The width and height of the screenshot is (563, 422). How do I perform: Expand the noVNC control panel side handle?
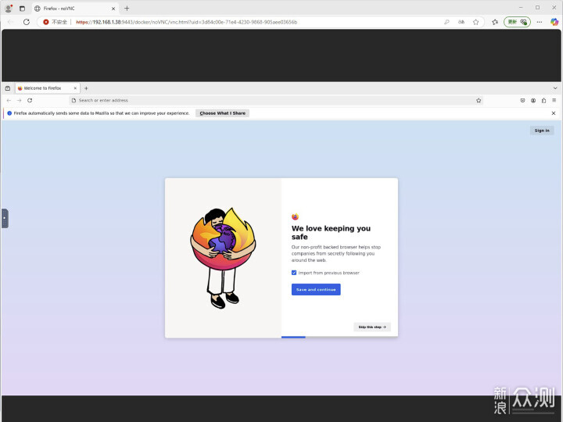coord(5,218)
